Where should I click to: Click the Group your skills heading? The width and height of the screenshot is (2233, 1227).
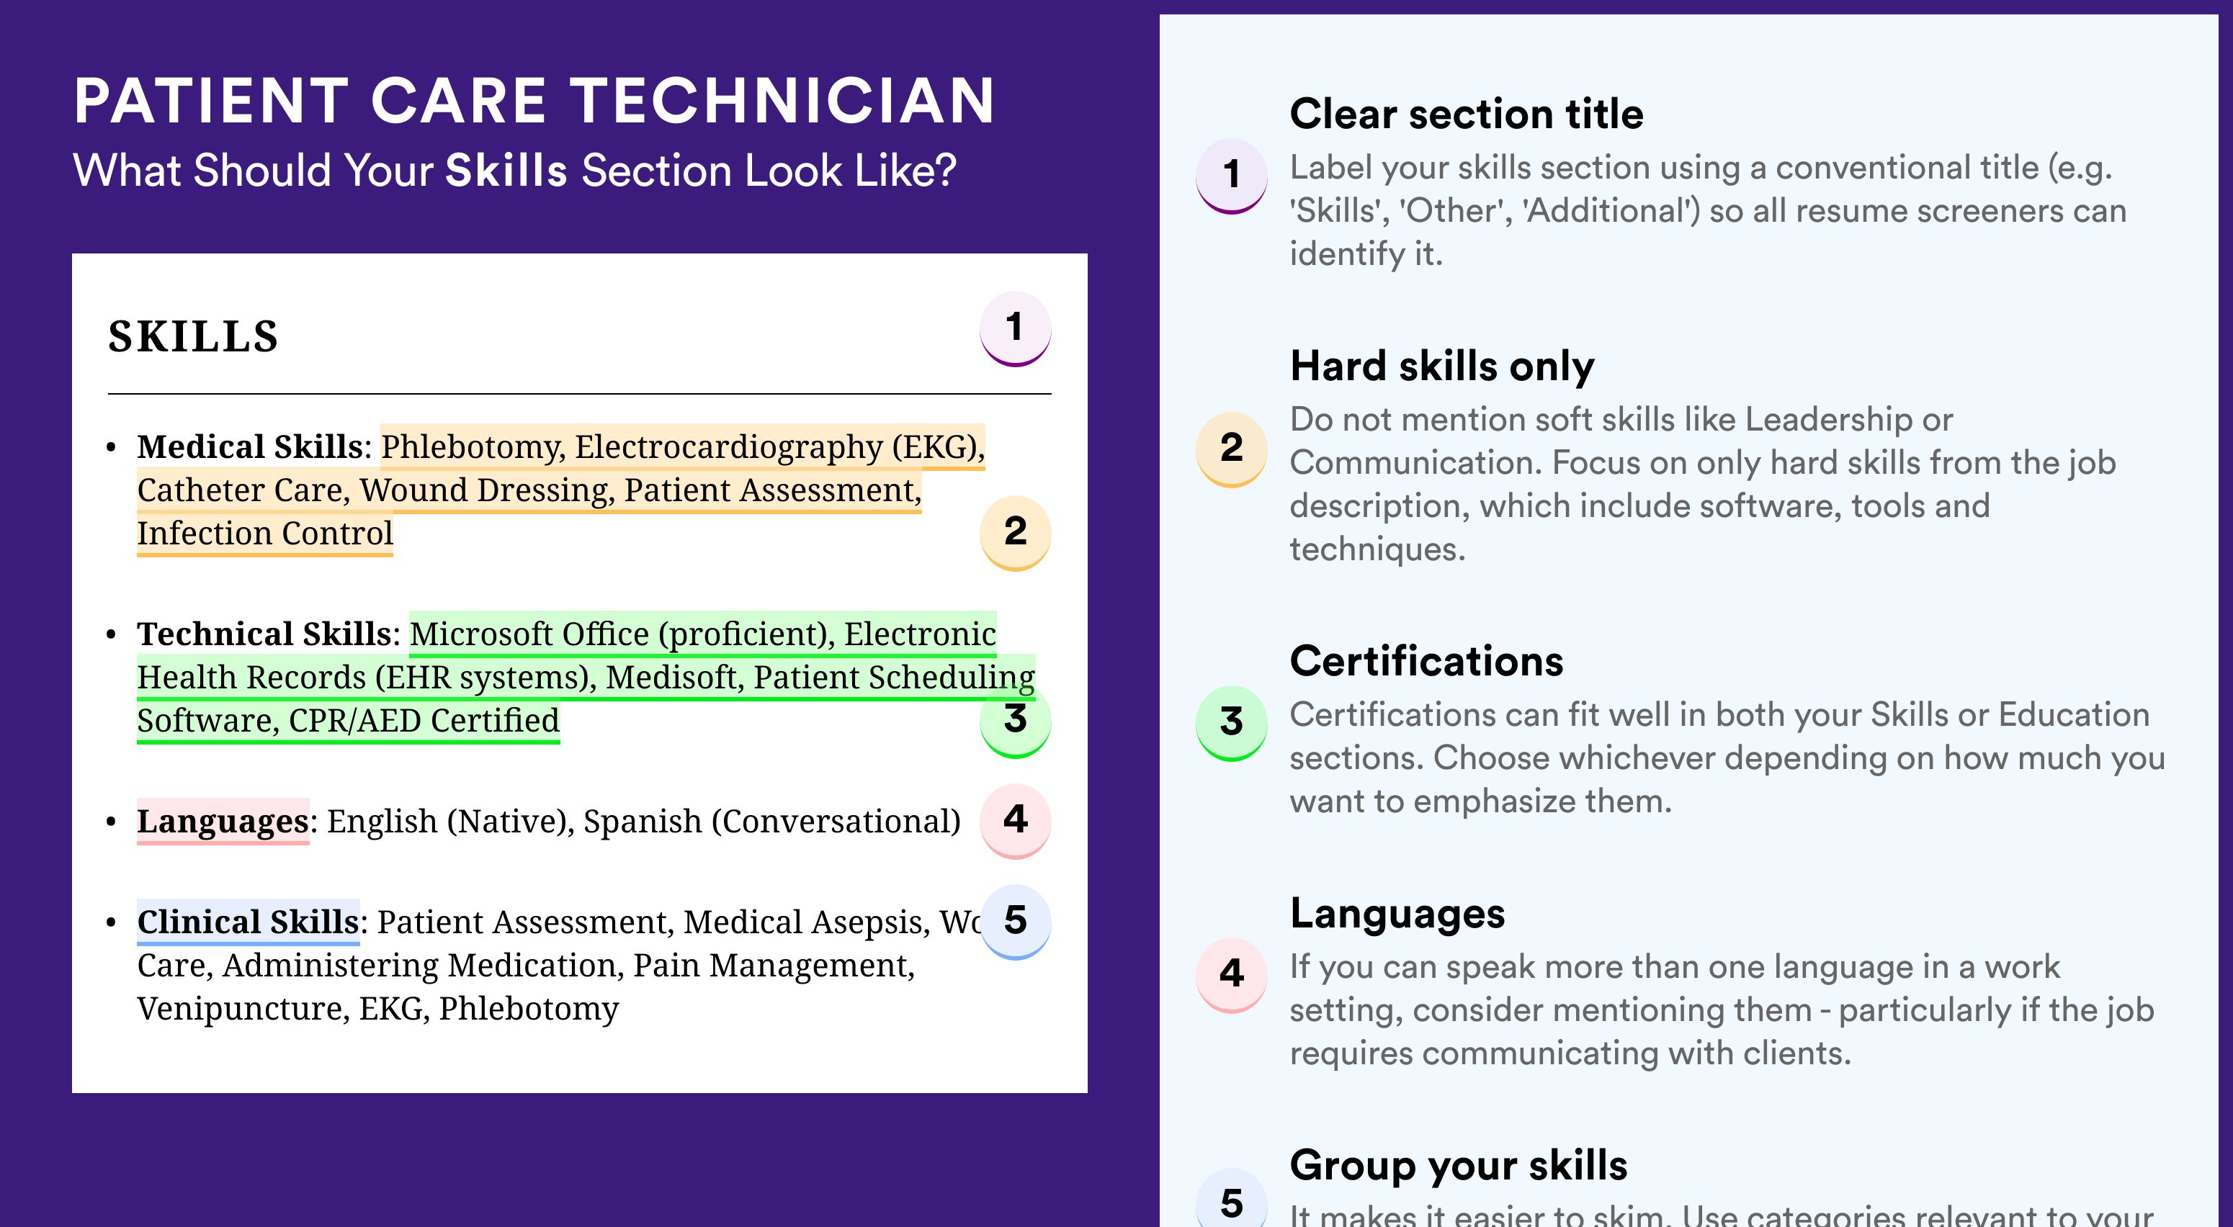tap(1459, 1166)
